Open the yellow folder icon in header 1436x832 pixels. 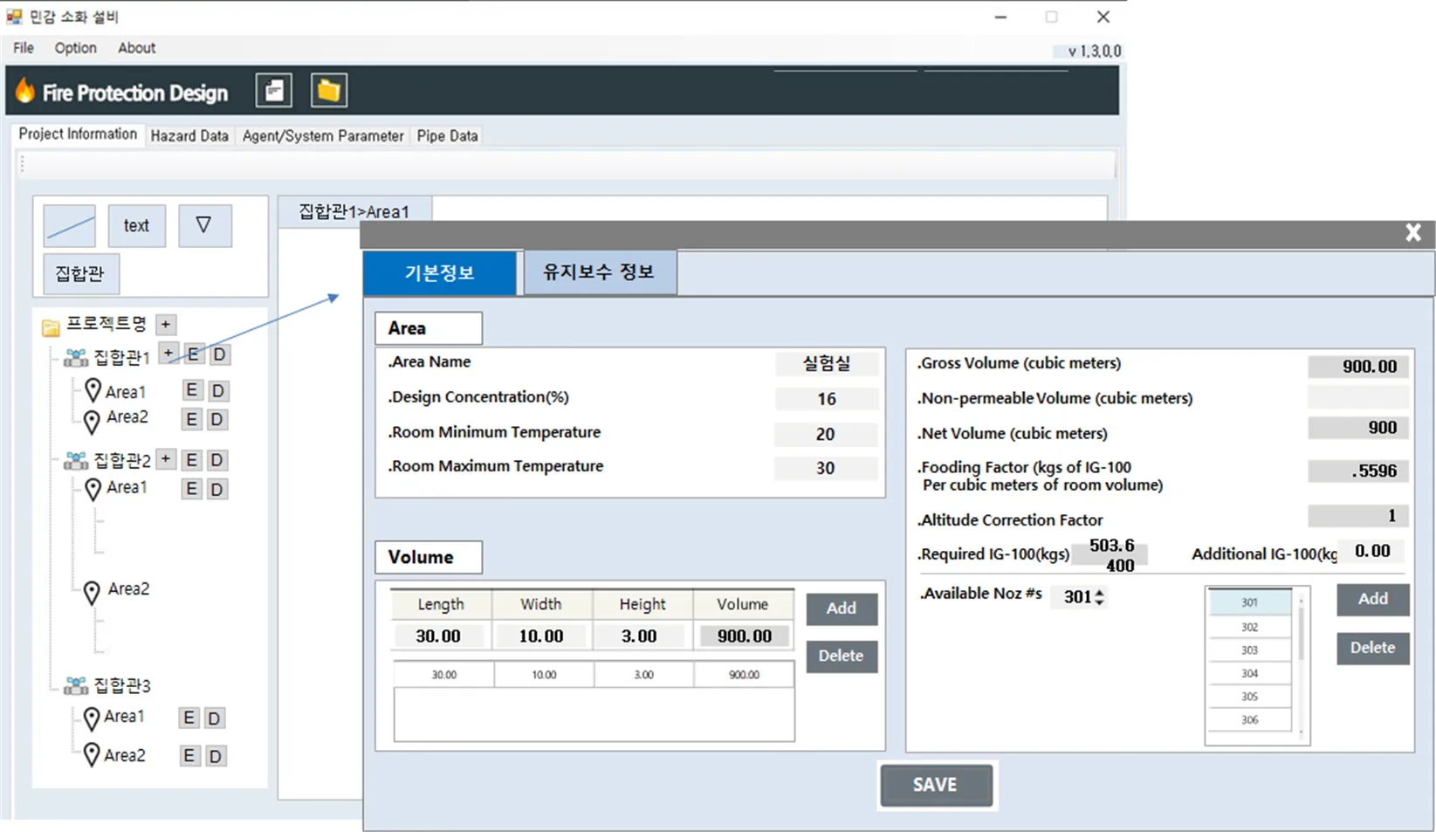tap(329, 90)
